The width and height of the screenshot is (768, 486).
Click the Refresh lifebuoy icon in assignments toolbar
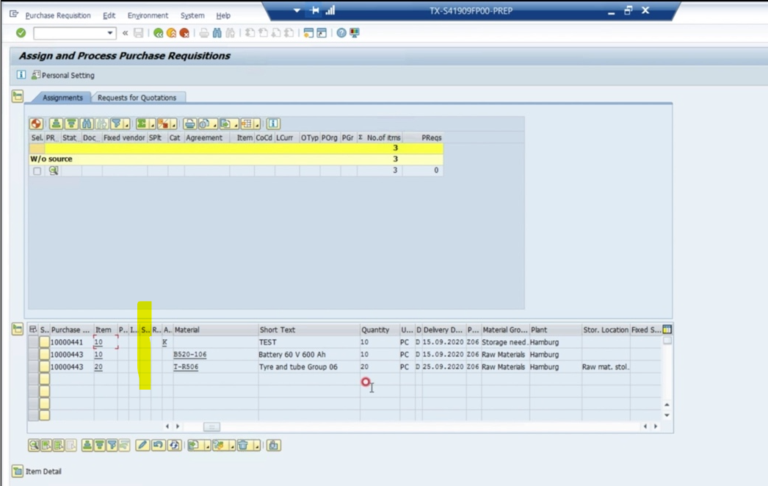(x=36, y=123)
